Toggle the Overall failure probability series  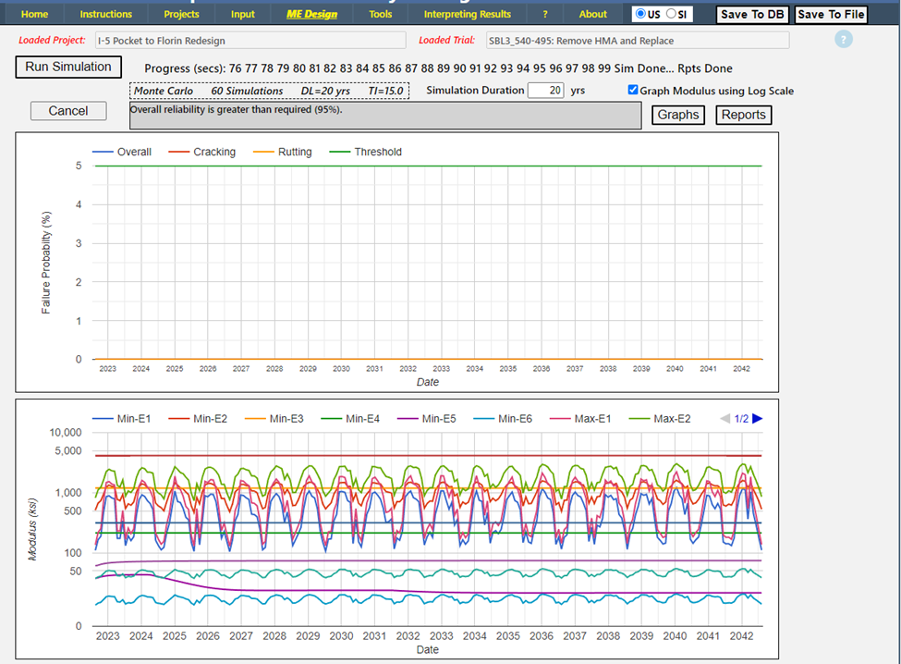click(134, 152)
